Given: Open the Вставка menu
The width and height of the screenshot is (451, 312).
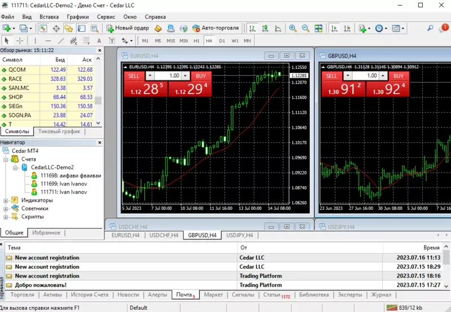Looking at the screenshot, I should point(49,17).
